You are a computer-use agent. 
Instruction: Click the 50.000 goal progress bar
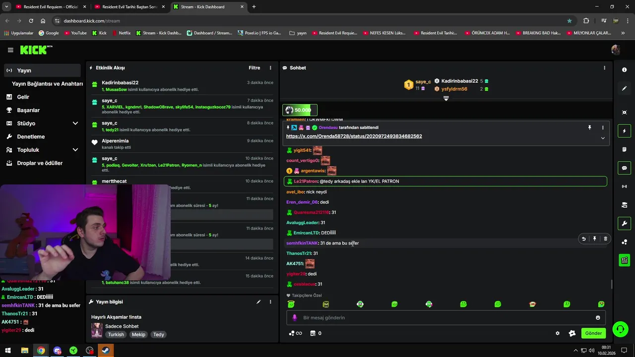click(300, 110)
